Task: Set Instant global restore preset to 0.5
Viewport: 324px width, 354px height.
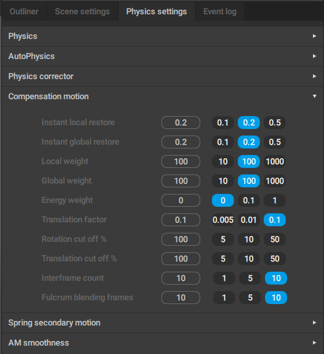Action: (275, 142)
